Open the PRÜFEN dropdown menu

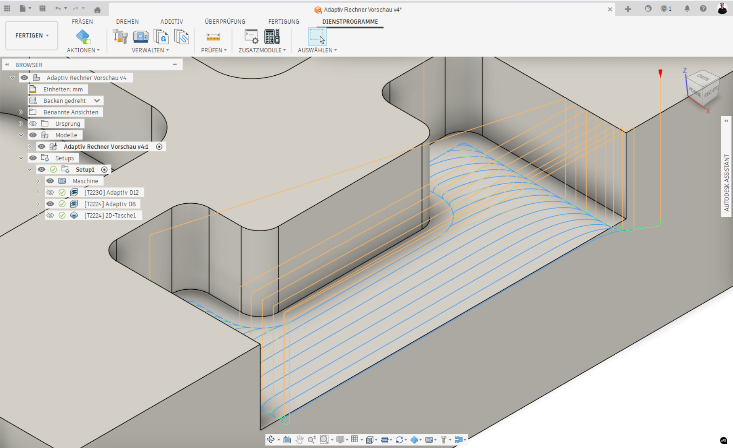click(x=214, y=50)
